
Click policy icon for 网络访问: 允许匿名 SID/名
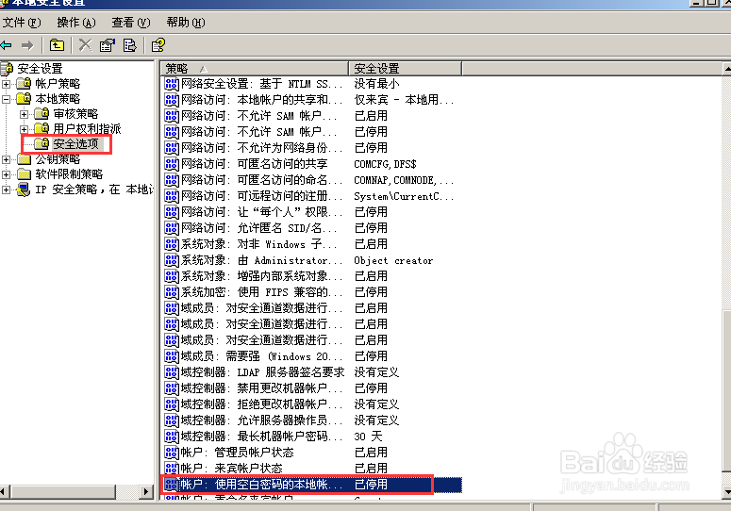tap(172, 228)
